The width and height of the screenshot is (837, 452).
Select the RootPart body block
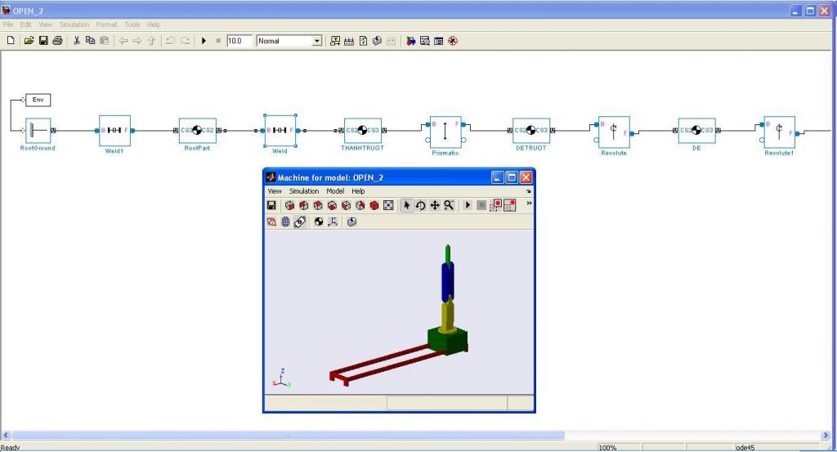point(197,130)
